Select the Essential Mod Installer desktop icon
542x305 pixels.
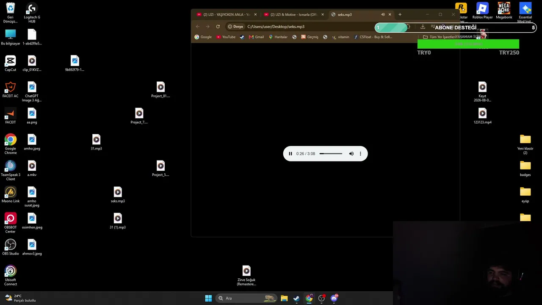point(525,14)
